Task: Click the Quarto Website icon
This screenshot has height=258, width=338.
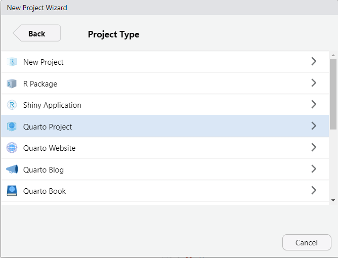Action: (x=12, y=148)
